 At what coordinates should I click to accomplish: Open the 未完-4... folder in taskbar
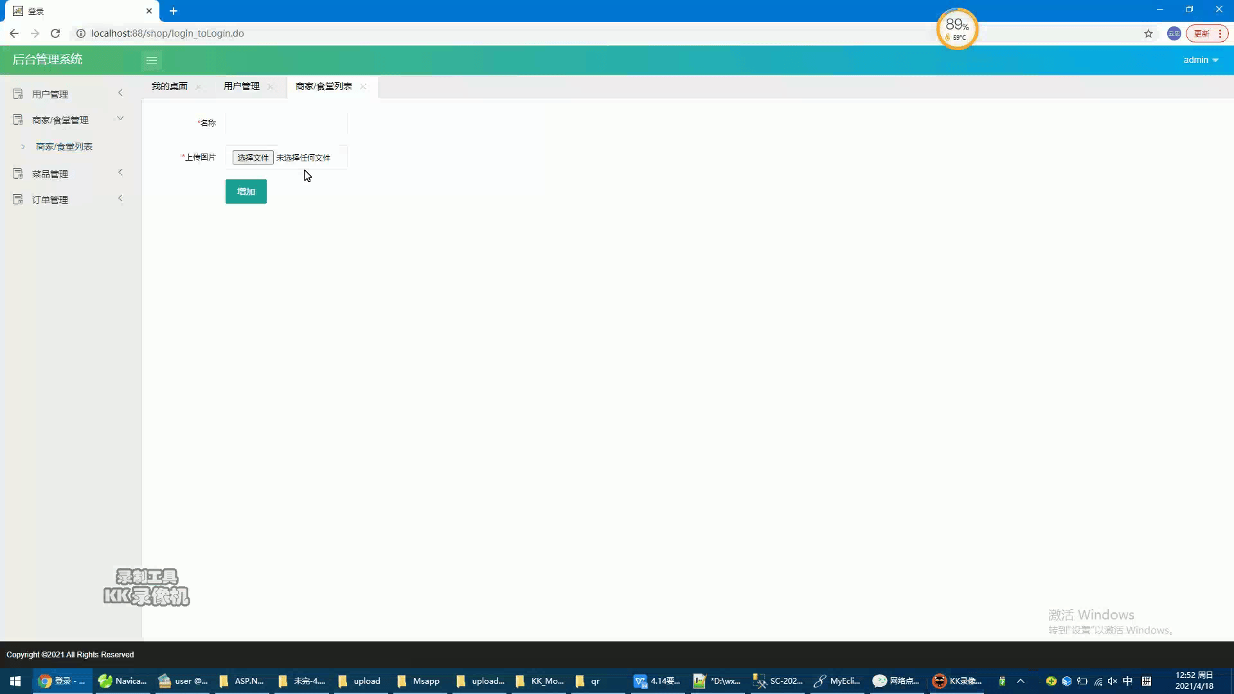point(301,681)
